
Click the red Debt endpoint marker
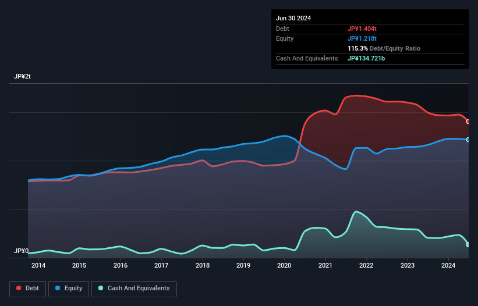(468, 122)
